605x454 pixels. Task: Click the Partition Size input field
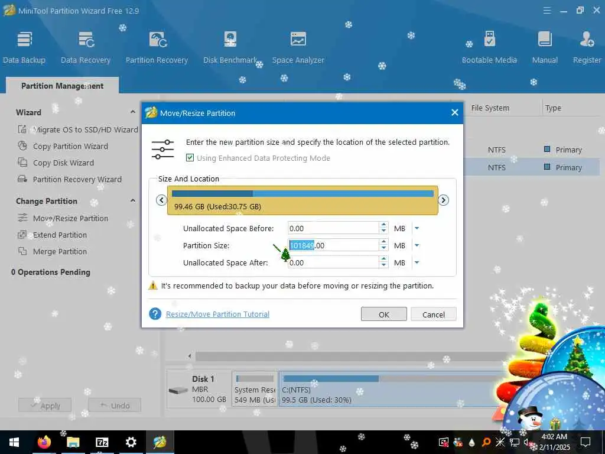(334, 245)
